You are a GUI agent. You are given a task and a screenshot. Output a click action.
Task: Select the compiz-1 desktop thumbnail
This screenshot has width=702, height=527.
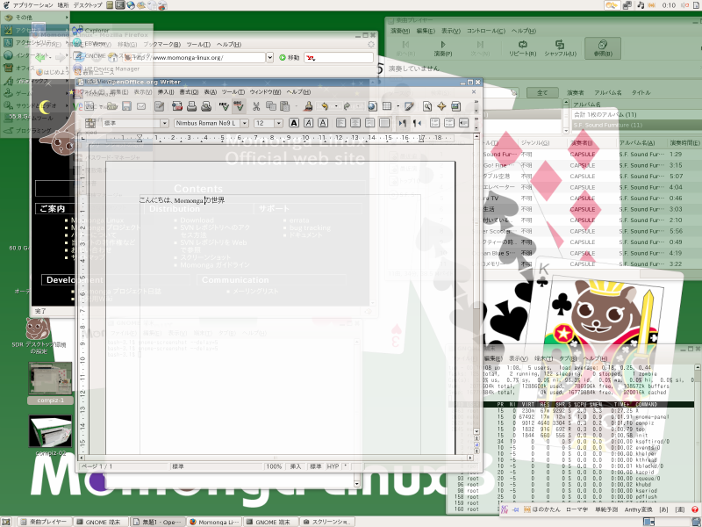[x=50, y=383]
